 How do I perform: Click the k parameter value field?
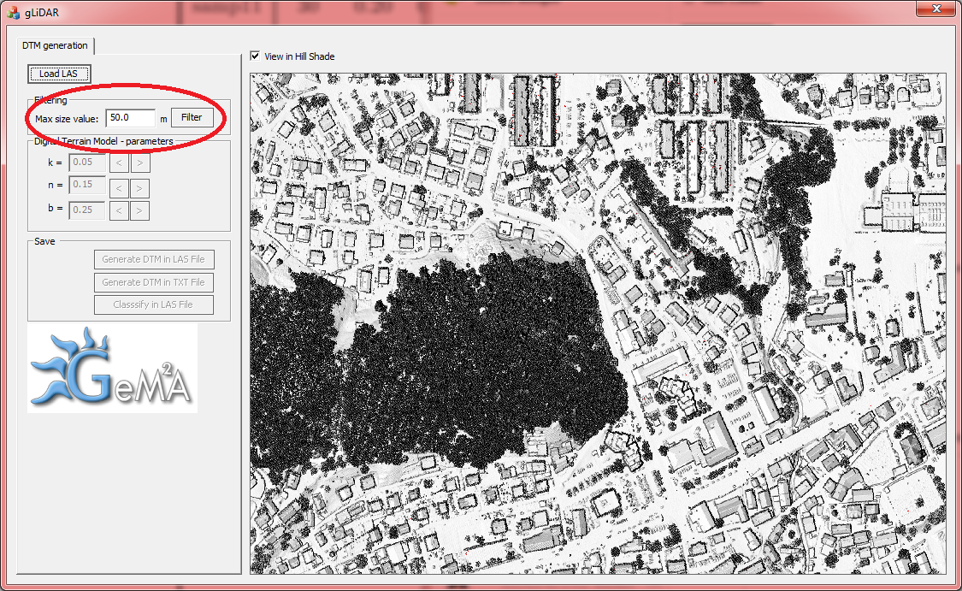(86, 162)
